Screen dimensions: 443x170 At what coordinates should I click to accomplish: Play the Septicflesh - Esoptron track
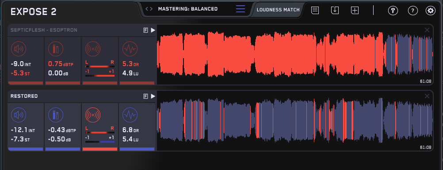[x=153, y=30]
